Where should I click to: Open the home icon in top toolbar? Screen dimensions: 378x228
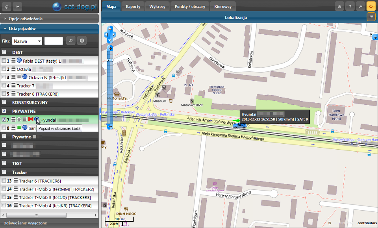pos(339,6)
